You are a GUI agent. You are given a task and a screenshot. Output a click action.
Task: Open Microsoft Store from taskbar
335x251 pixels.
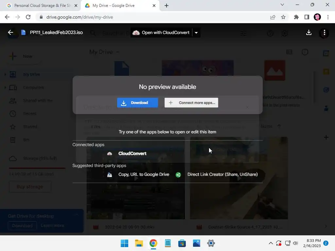click(x=182, y=243)
